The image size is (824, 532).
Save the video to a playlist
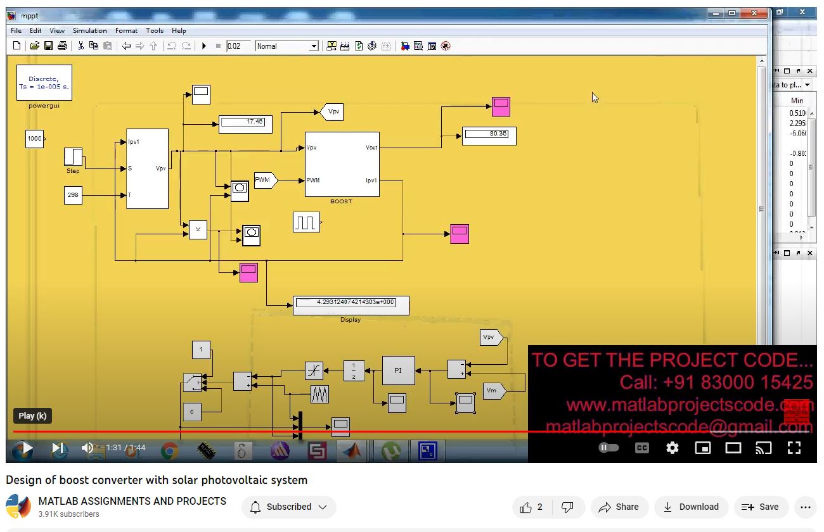(x=761, y=507)
